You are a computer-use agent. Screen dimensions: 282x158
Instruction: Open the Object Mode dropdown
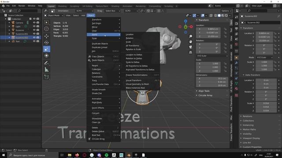pos(54,16)
